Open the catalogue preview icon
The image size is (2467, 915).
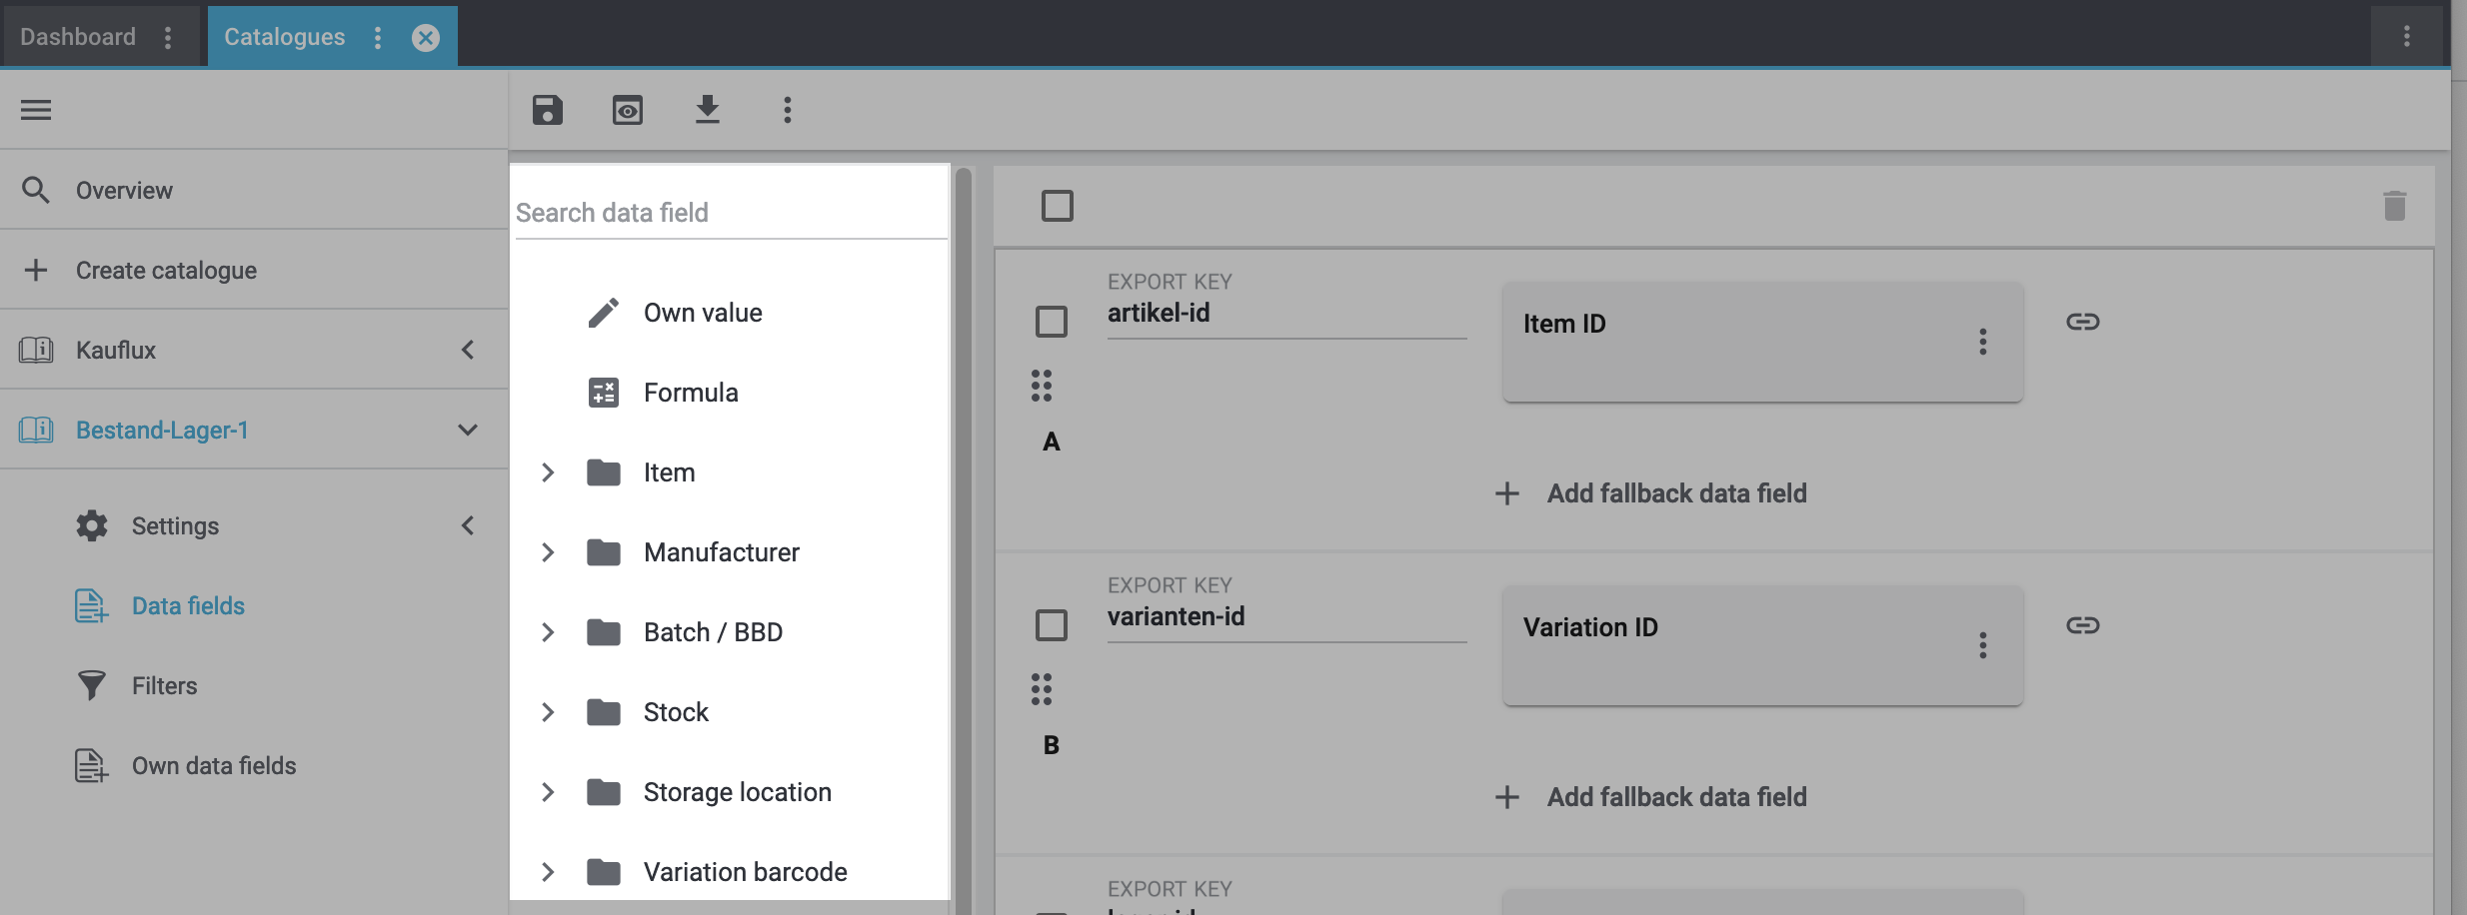coord(628,110)
